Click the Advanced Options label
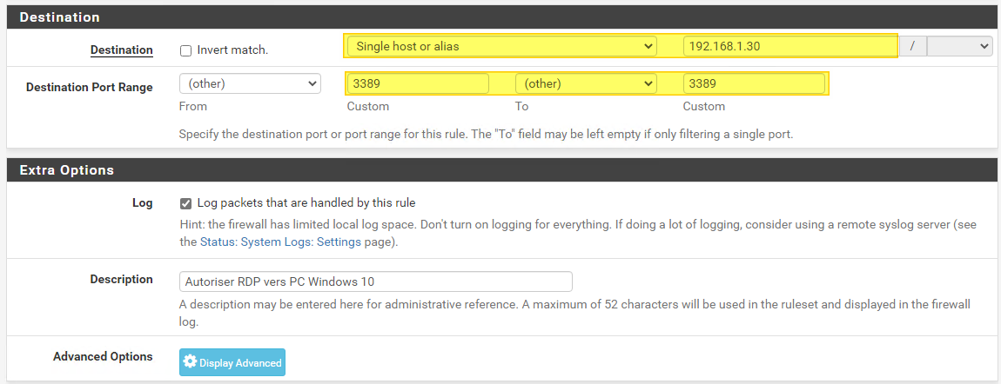The image size is (1001, 384). (x=103, y=356)
